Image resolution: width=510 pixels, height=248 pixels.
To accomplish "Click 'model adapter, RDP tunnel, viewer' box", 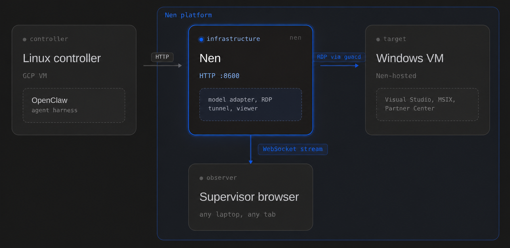I will 250,105.
